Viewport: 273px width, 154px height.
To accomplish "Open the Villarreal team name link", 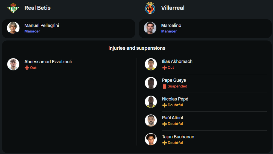I will tap(173, 8).
